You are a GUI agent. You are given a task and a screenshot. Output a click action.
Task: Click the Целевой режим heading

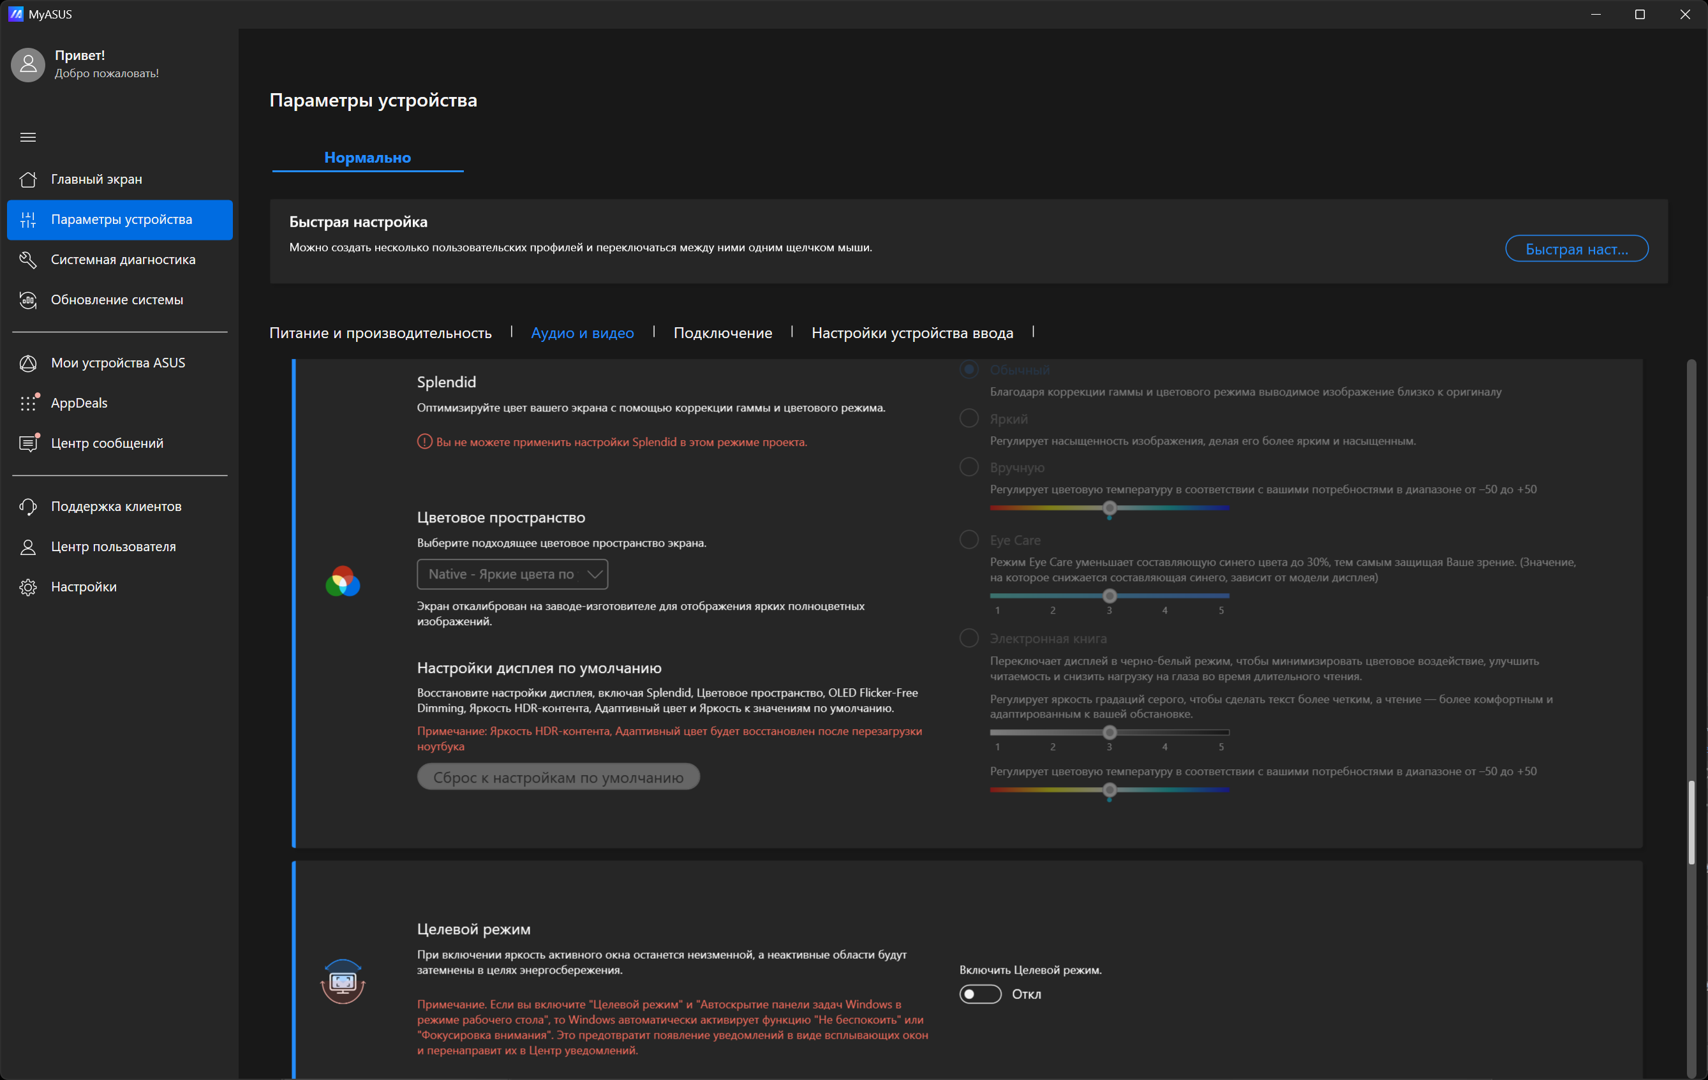pyautogui.click(x=474, y=929)
